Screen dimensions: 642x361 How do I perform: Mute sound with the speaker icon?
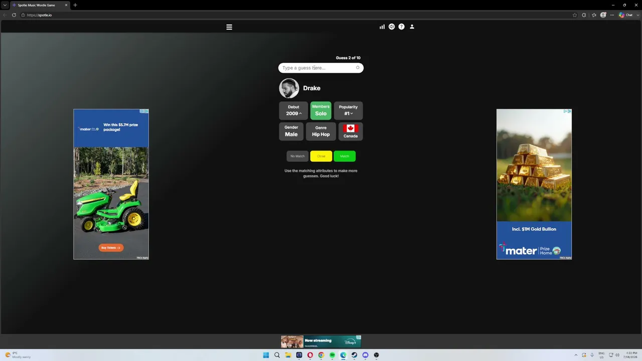click(x=392, y=27)
